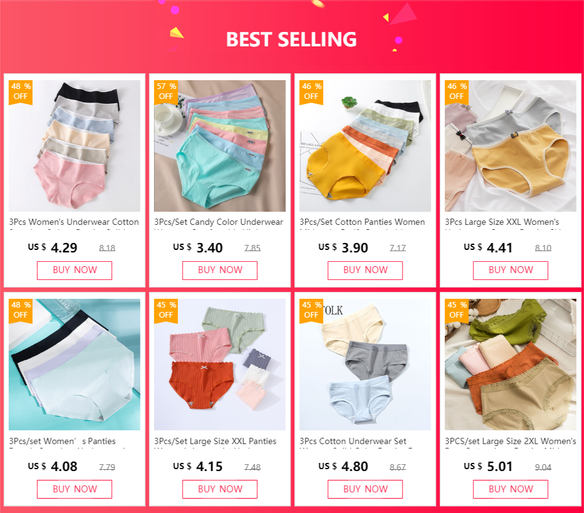Open the 3Pcs/Set Candy Color Underwear link
The image size is (584, 513).
pyautogui.click(x=219, y=222)
